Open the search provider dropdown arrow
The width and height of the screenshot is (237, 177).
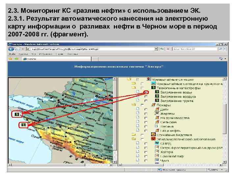tap(225, 49)
